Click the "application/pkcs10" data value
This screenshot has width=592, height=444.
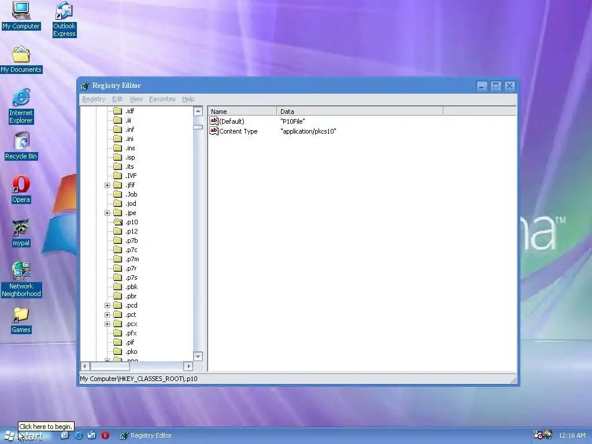click(x=308, y=131)
